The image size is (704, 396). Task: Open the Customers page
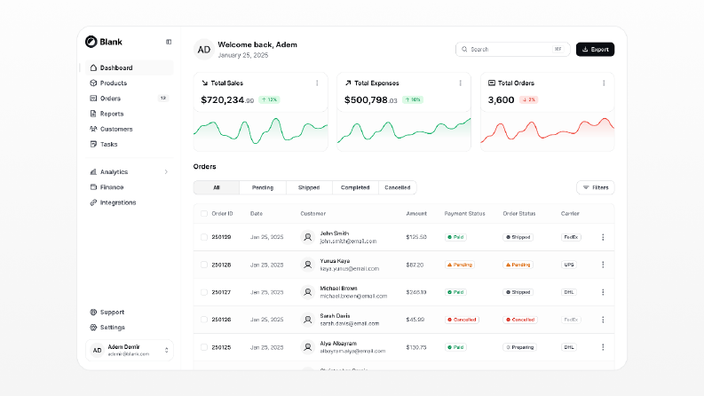130,129
